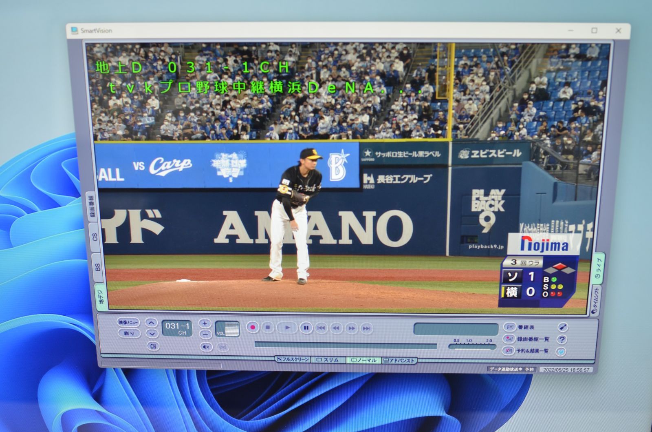Minimize the SmartVision window

click(x=570, y=31)
